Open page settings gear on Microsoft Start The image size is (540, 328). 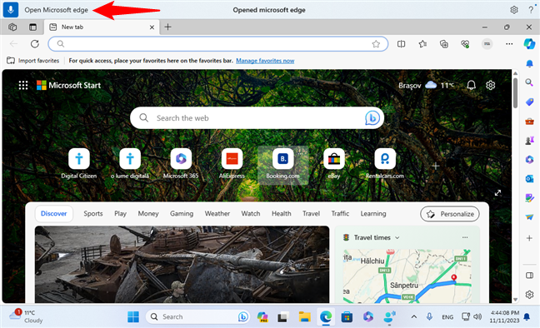pos(490,85)
